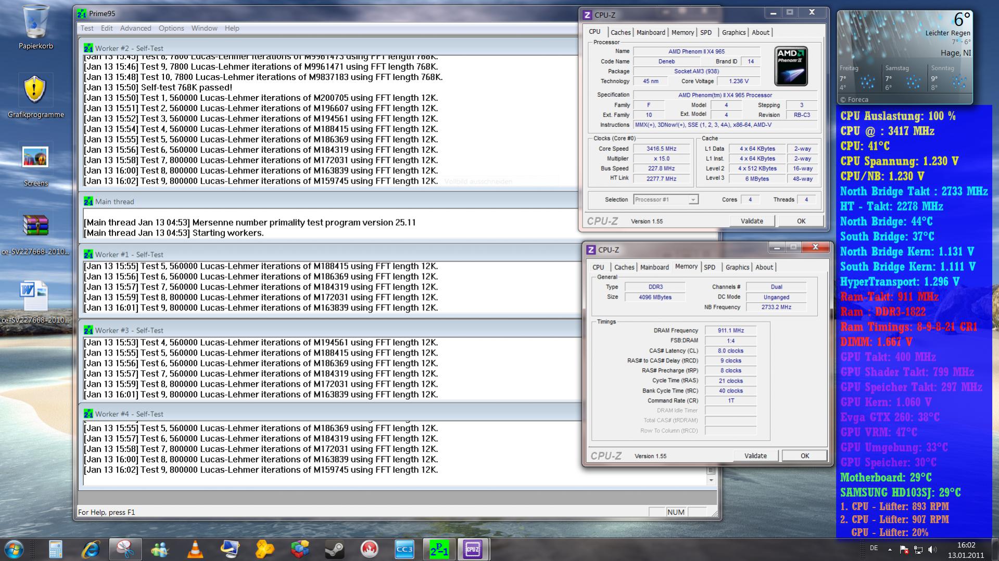This screenshot has height=561, width=999.
Task: Open the Action Center flag in the tray
Action: 904,549
